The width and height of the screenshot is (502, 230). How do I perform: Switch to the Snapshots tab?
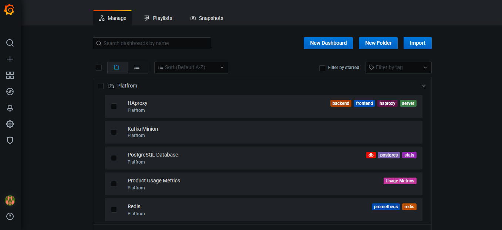[207, 18]
